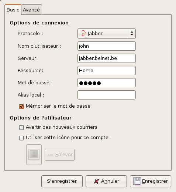Enable Avertir des nouveaux courriers

tap(21, 128)
